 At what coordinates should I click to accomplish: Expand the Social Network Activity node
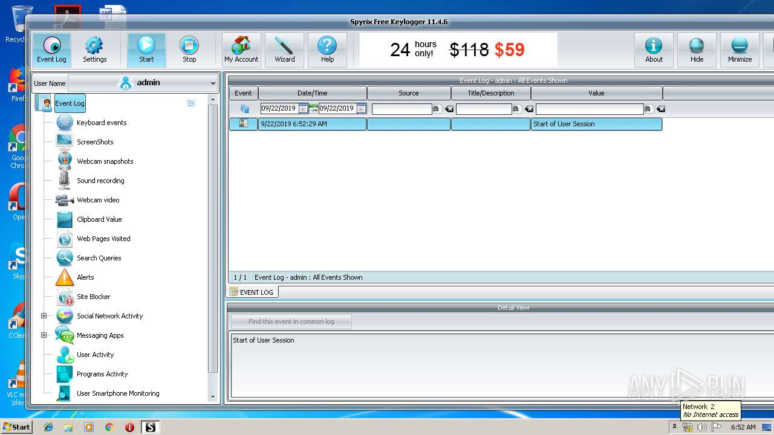tap(44, 316)
